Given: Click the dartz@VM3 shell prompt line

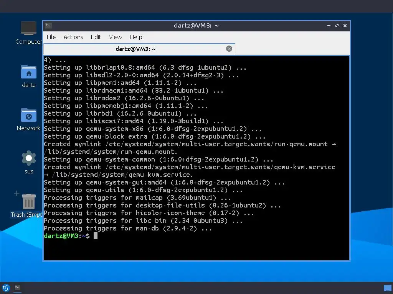Looking at the screenshot, I should (71, 236).
